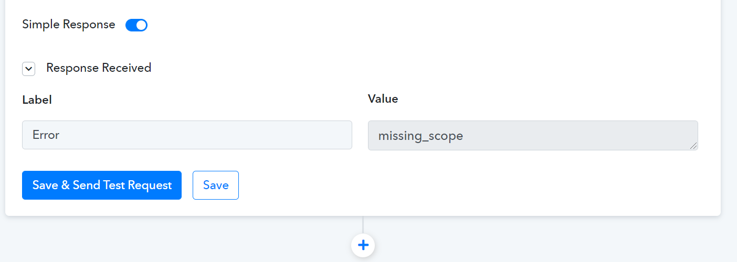
Task: Click the connector line above plus icon
Action: point(363,224)
